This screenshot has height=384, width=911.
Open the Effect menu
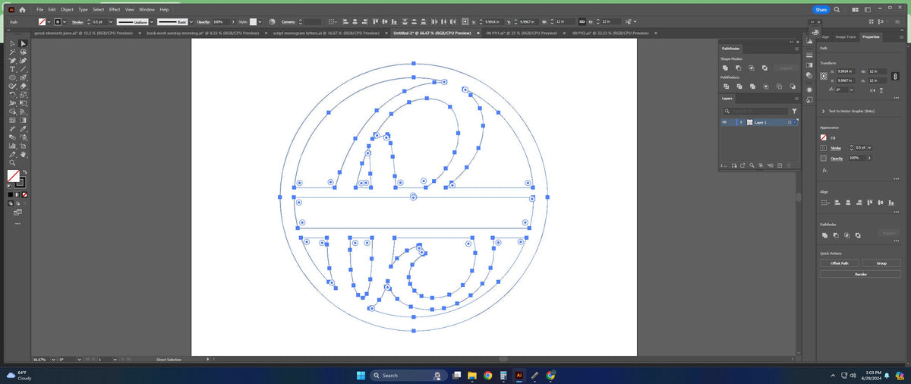click(x=114, y=9)
